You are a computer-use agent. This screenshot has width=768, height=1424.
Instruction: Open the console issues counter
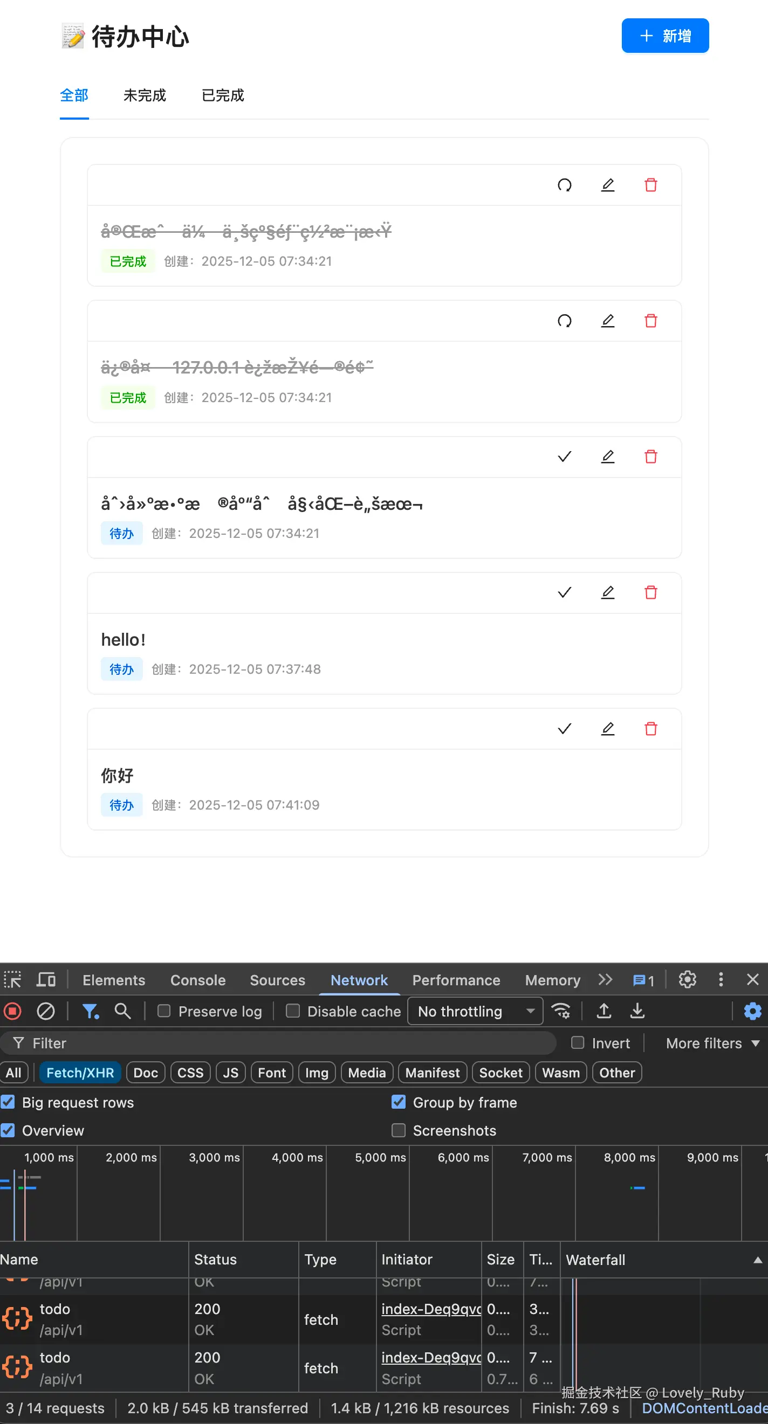[643, 980]
